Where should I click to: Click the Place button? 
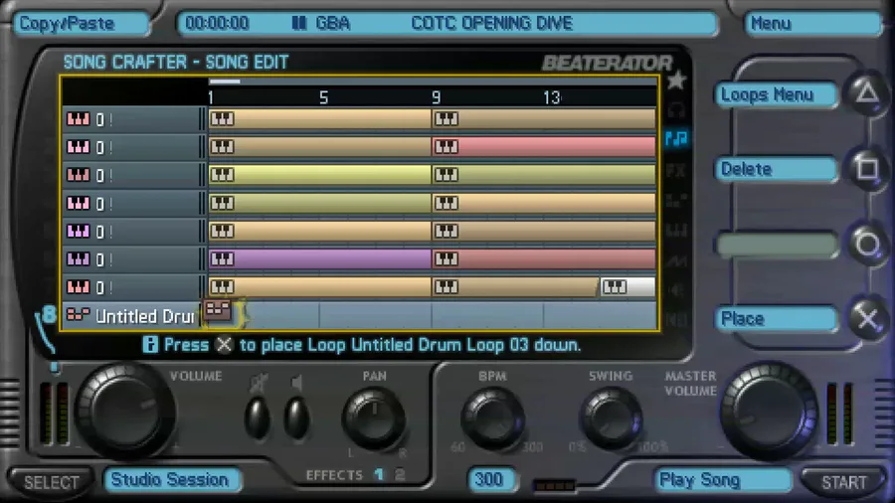tap(776, 319)
